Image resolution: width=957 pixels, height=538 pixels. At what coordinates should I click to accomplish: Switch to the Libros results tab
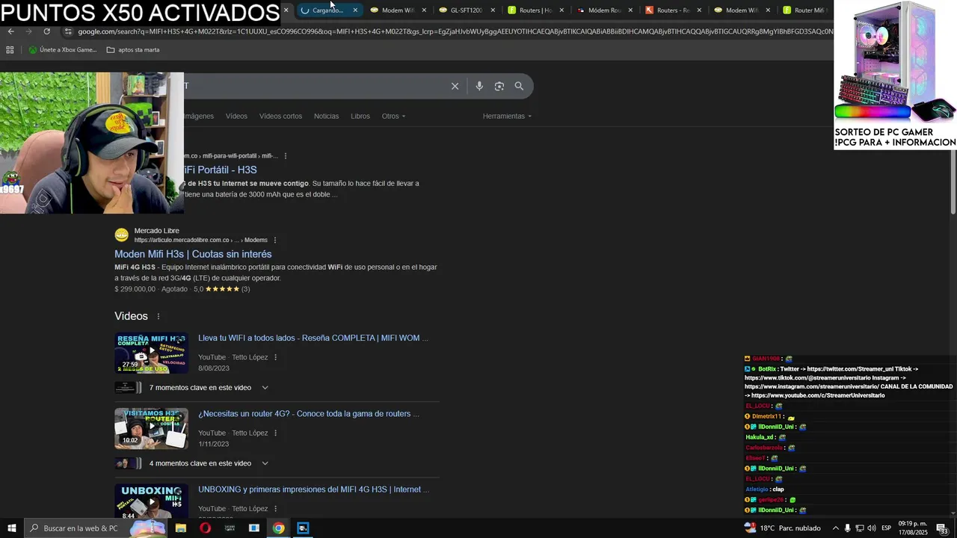pyautogui.click(x=360, y=116)
